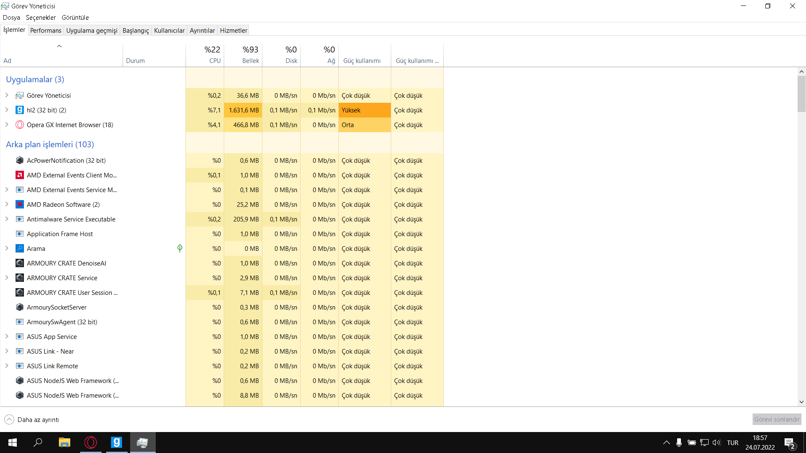
Task: Click the Opera GX Internet Browser process icon
Action: pyautogui.click(x=20, y=125)
